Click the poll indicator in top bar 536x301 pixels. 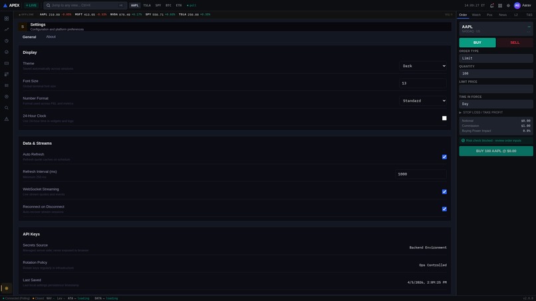[x=192, y=5]
